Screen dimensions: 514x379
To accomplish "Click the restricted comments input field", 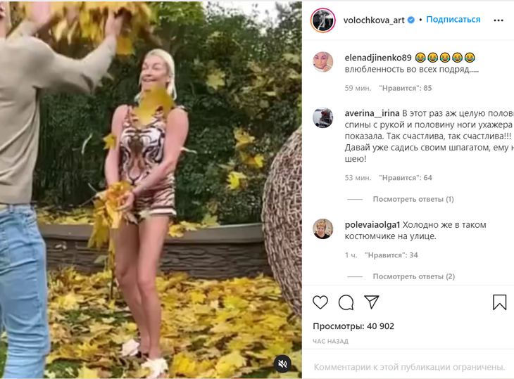I will pos(409,367).
